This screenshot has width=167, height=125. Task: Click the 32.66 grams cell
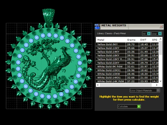(x=132, y=78)
